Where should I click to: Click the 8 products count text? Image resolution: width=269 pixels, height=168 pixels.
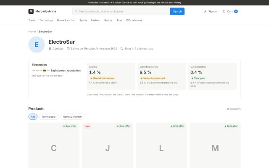234,109
